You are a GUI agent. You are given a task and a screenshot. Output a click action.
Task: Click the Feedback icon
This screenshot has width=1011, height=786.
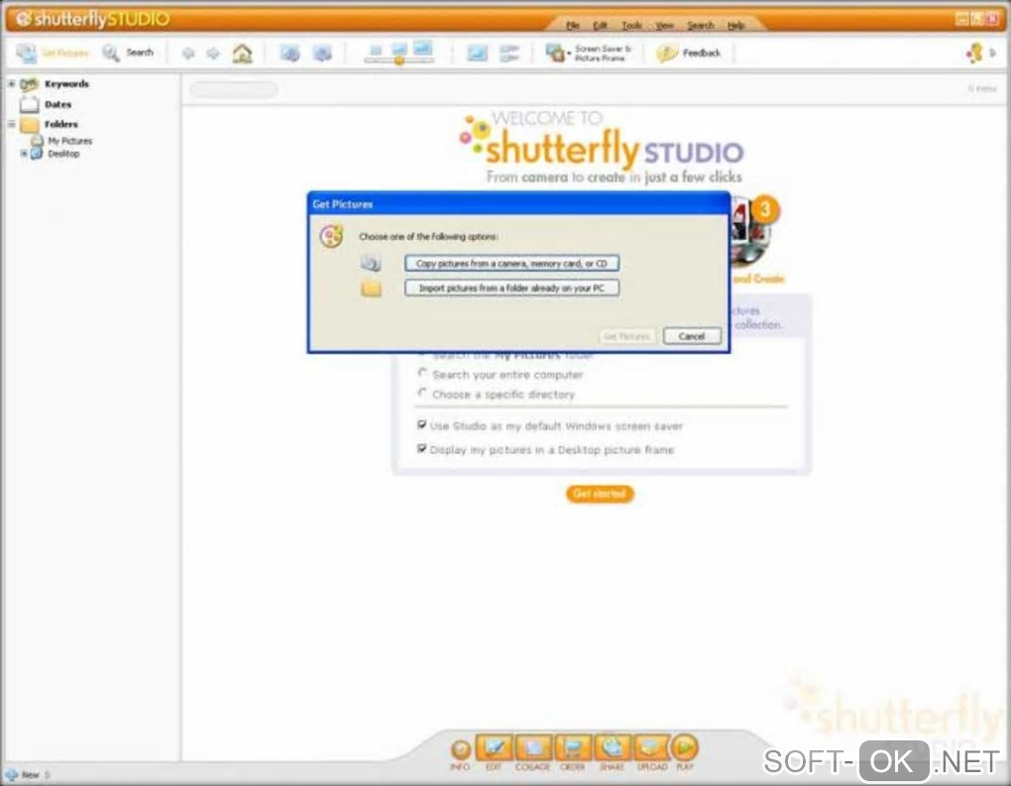pyautogui.click(x=667, y=53)
